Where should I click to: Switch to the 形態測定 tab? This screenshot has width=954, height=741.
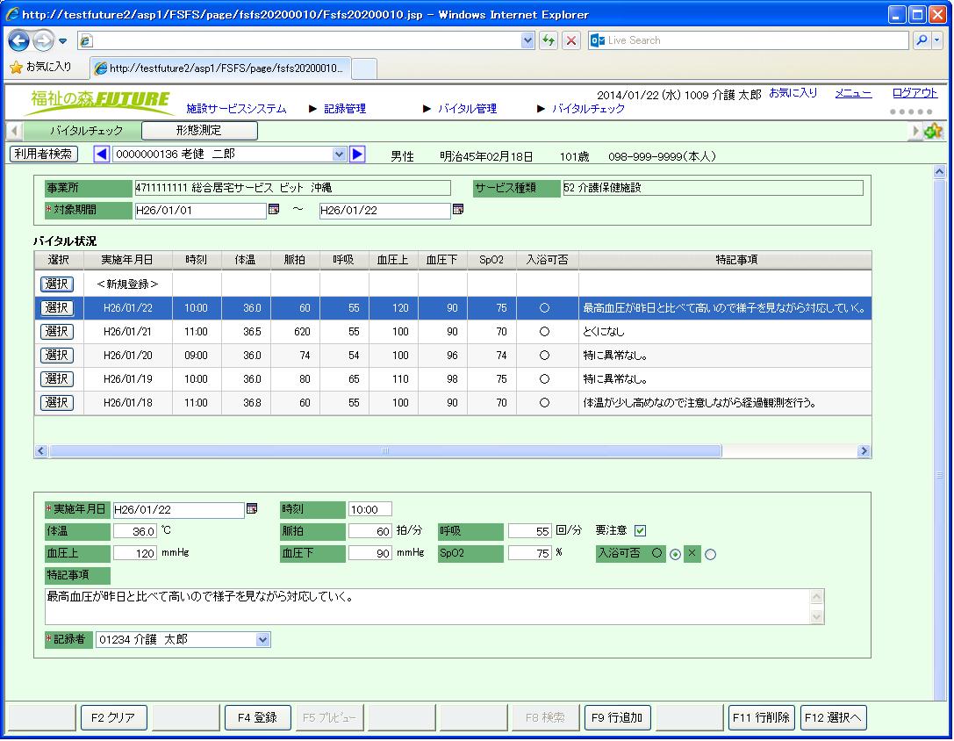199,130
